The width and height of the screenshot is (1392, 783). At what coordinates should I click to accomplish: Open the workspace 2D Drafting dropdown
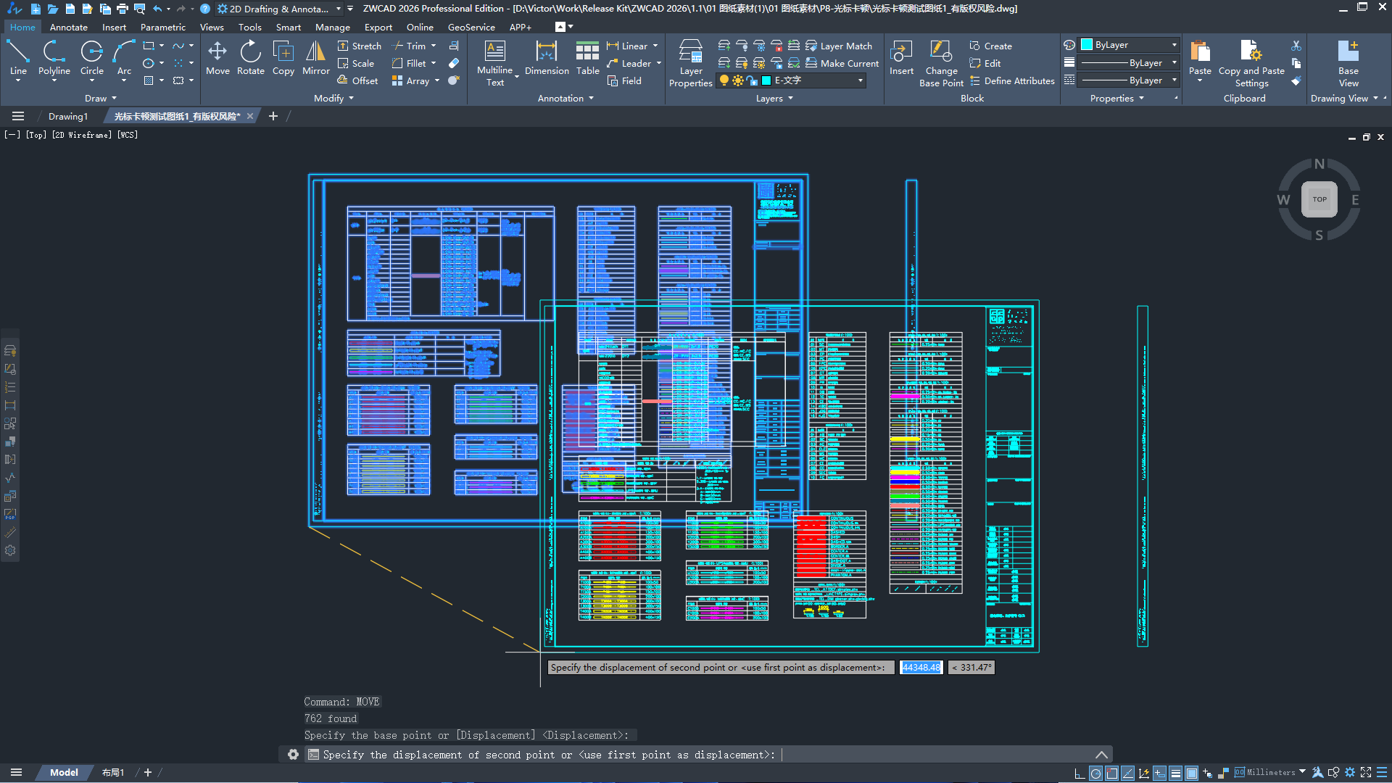[x=338, y=9]
